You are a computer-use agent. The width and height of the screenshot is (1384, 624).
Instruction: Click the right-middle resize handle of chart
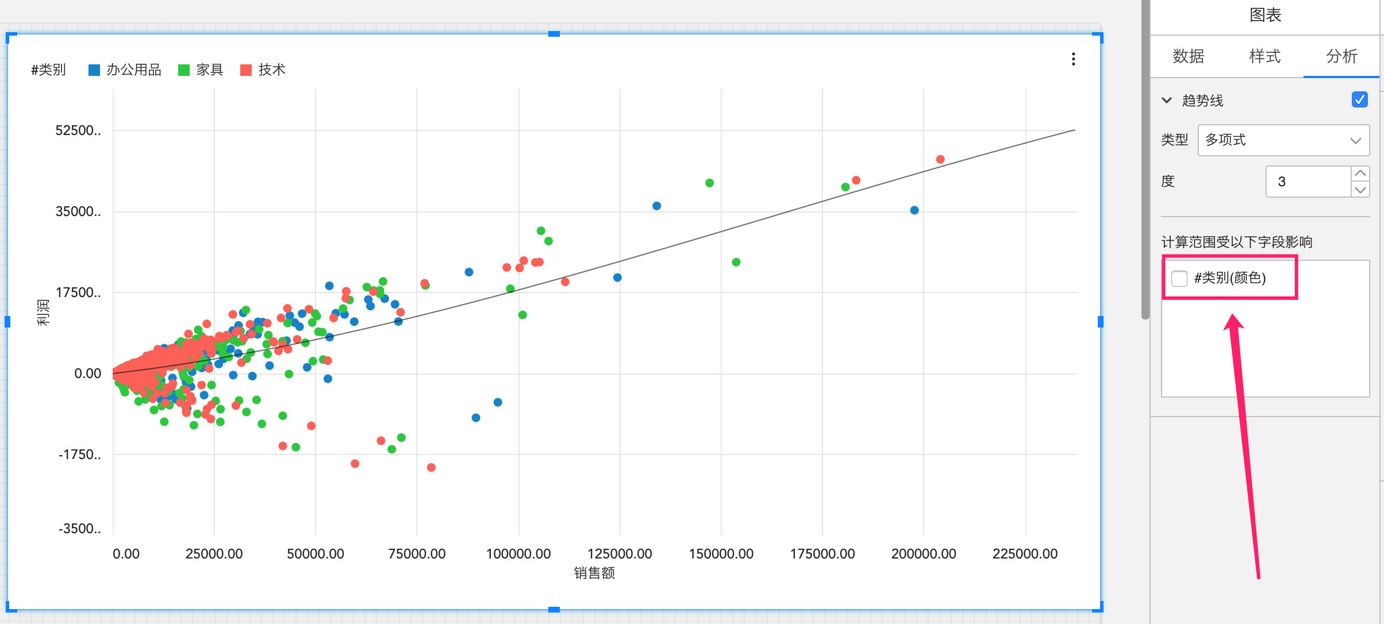[x=1100, y=322]
